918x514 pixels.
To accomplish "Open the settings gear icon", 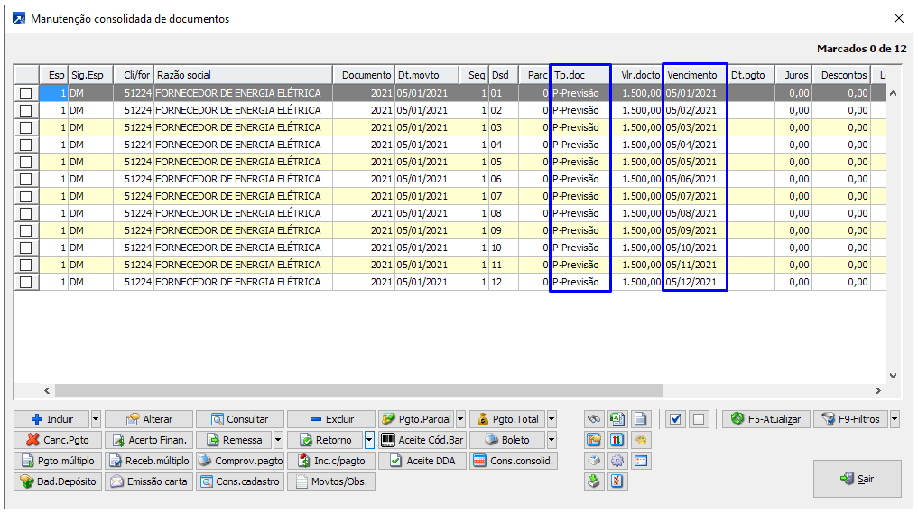I will tap(617, 461).
